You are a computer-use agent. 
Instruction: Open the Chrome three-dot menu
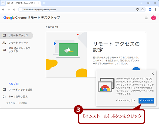tap(155, 9)
